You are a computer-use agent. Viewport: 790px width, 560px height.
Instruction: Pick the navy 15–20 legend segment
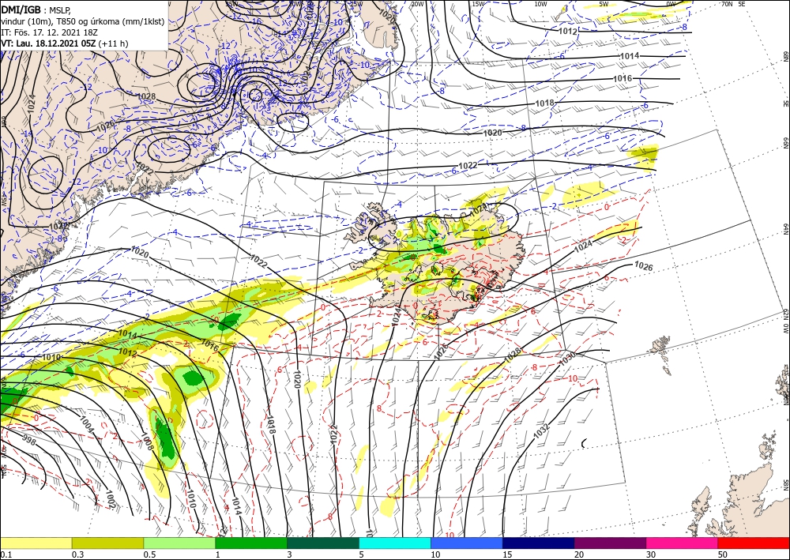click(x=539, y=543)
